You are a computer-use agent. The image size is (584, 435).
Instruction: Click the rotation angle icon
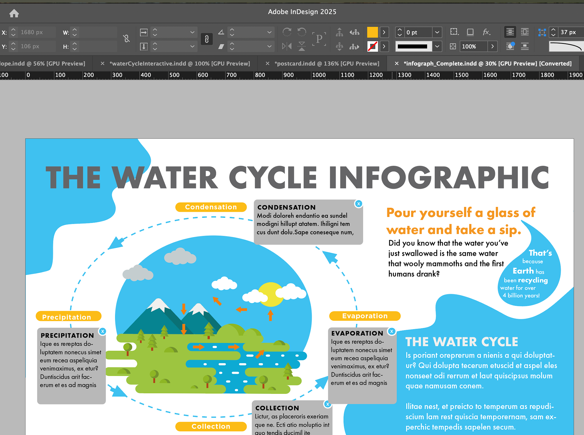pyautogui.click(x=221, y=32)
